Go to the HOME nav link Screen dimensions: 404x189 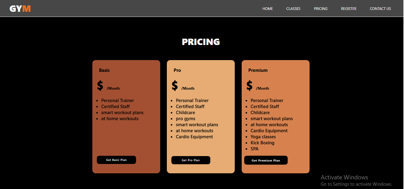click(x=268, y=9)
